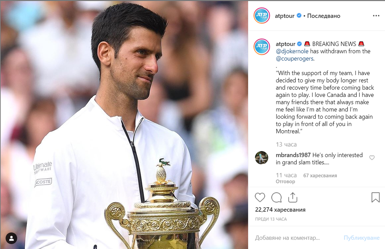Open comment bubble icon below post
385x249 pixels.
point(276,197)
